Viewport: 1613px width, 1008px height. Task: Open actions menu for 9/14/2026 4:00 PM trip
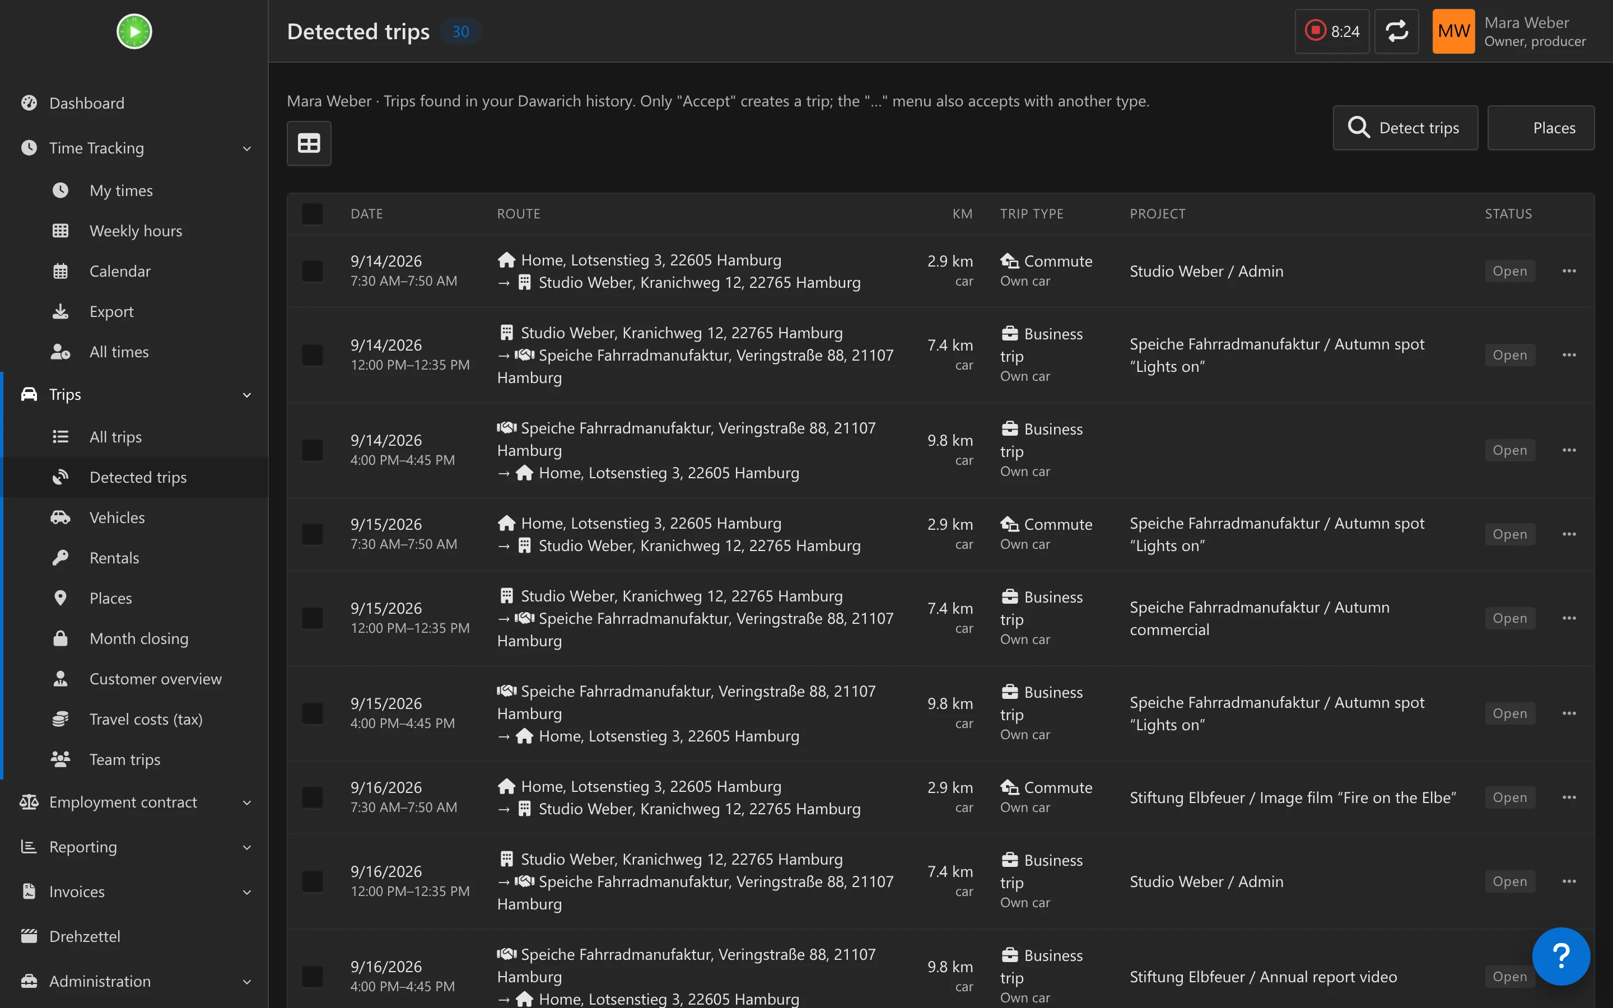click(x=1569, y=450)
